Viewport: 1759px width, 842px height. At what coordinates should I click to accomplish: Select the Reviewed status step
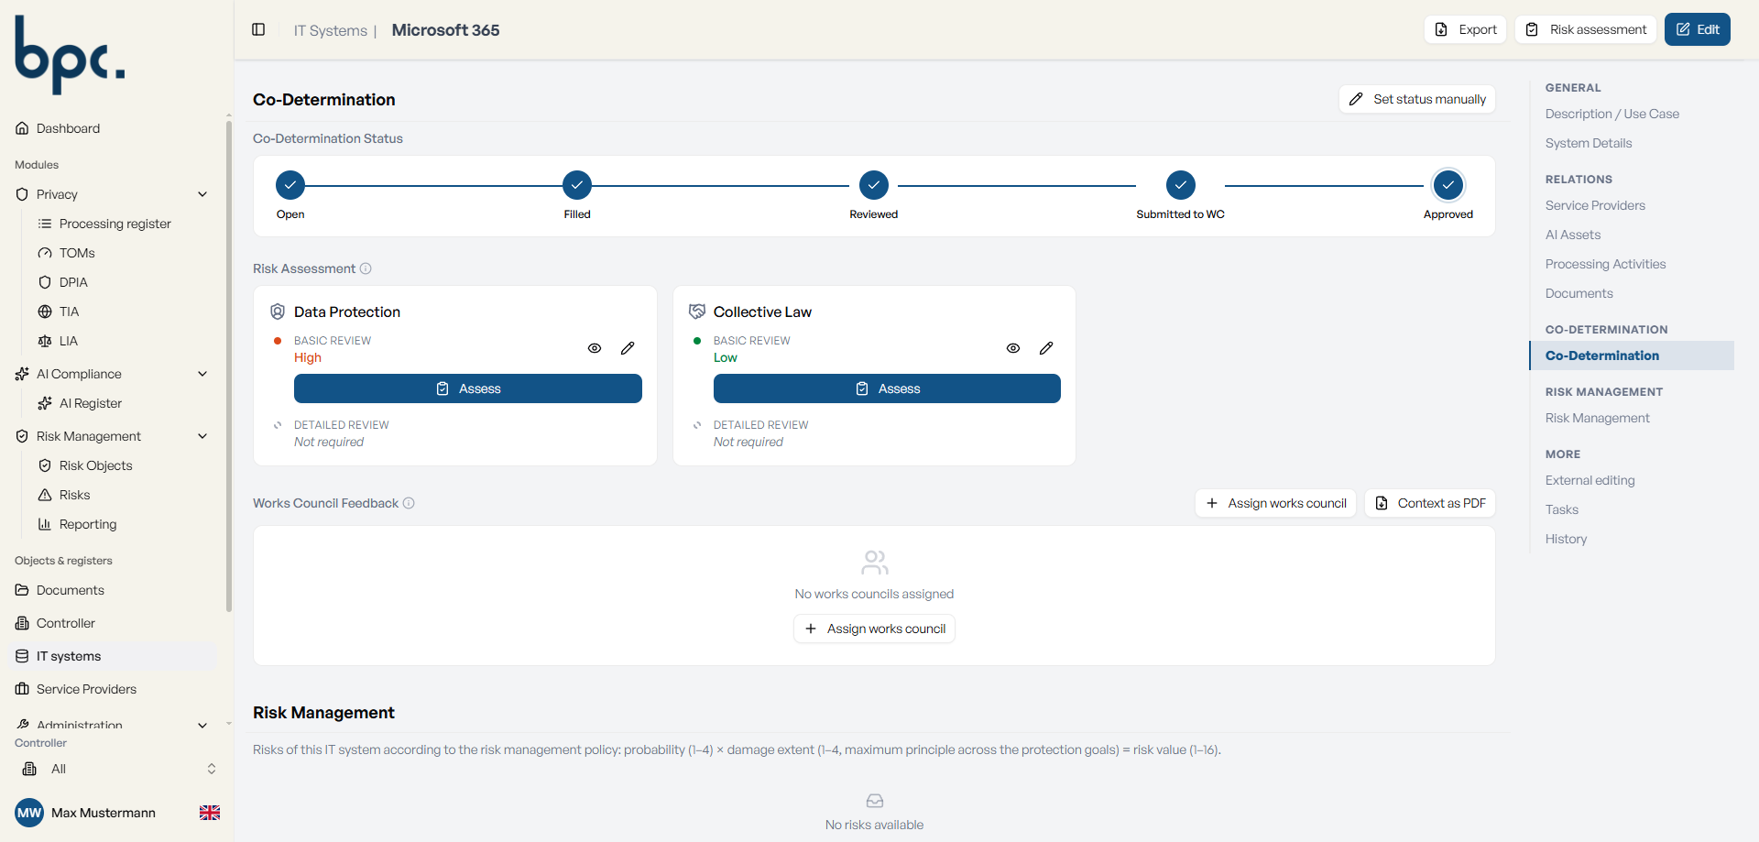pyautogui.click(x=873, y=185)
